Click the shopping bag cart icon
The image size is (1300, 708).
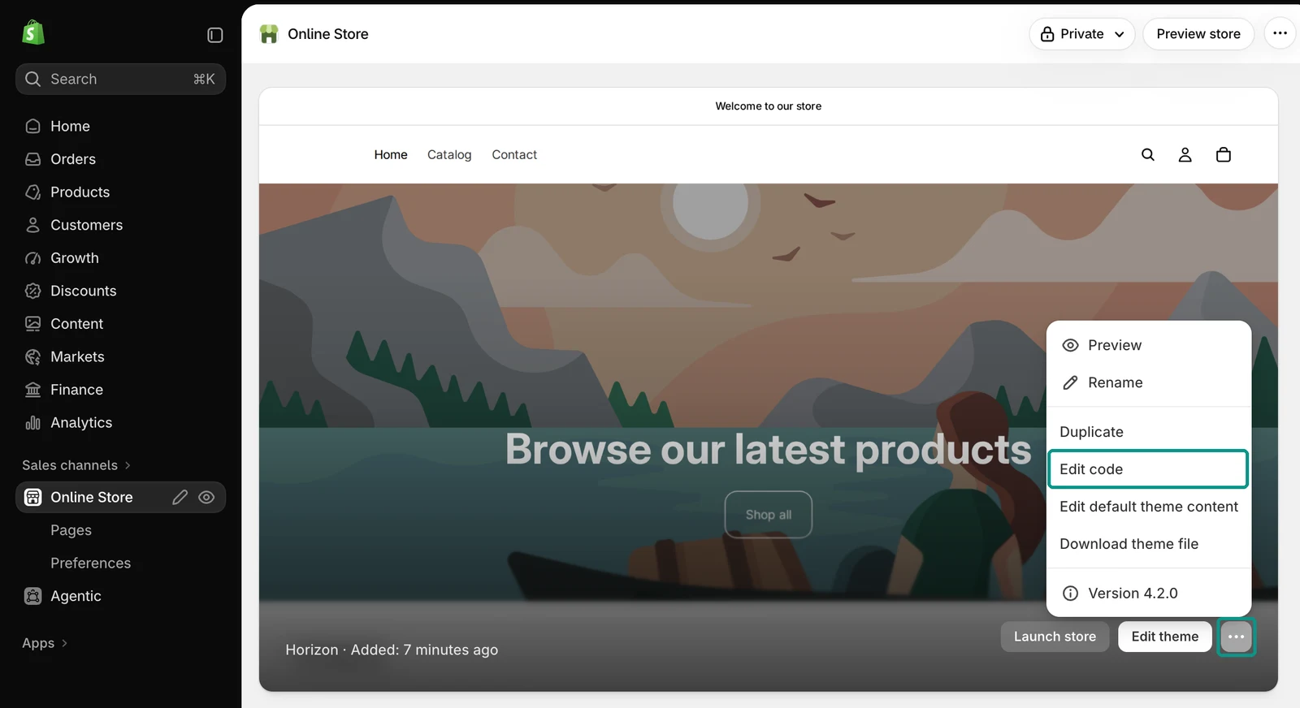point(1224,154)
